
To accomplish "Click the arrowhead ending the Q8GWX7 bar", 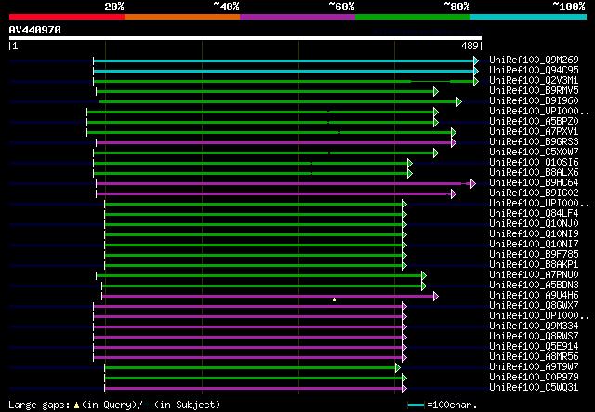I will (x=404, y=306).
